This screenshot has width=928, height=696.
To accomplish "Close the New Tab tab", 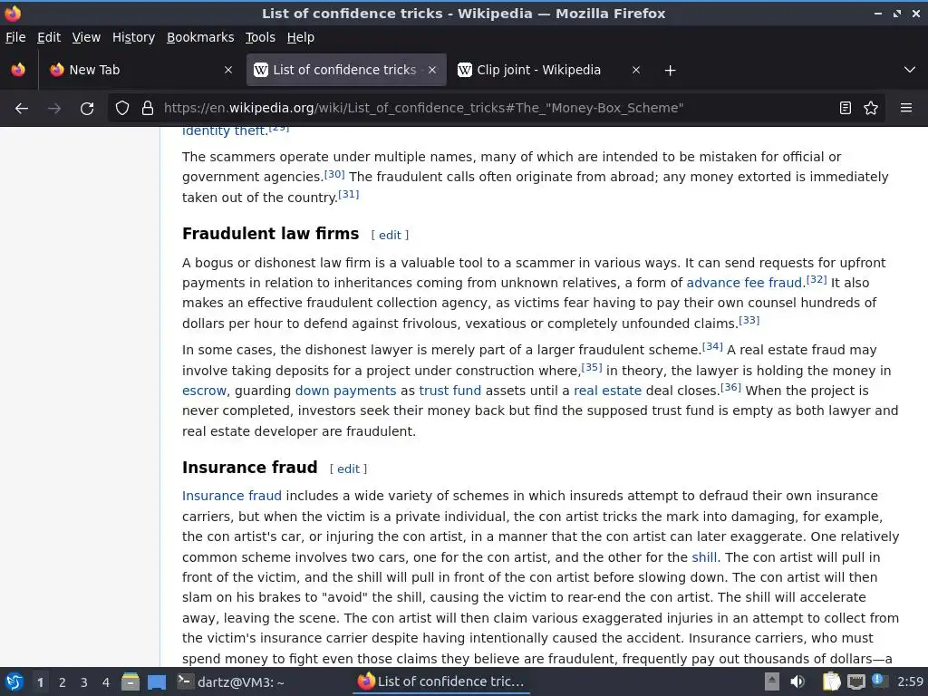I will [227, 70].
